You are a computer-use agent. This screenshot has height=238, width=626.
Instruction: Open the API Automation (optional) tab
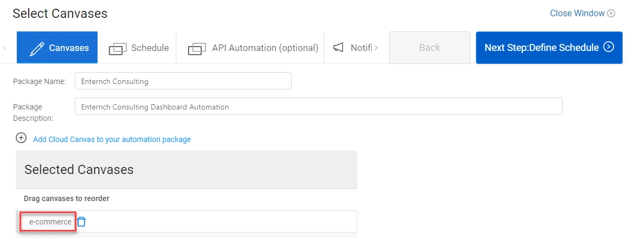click(x=264, y=48)
